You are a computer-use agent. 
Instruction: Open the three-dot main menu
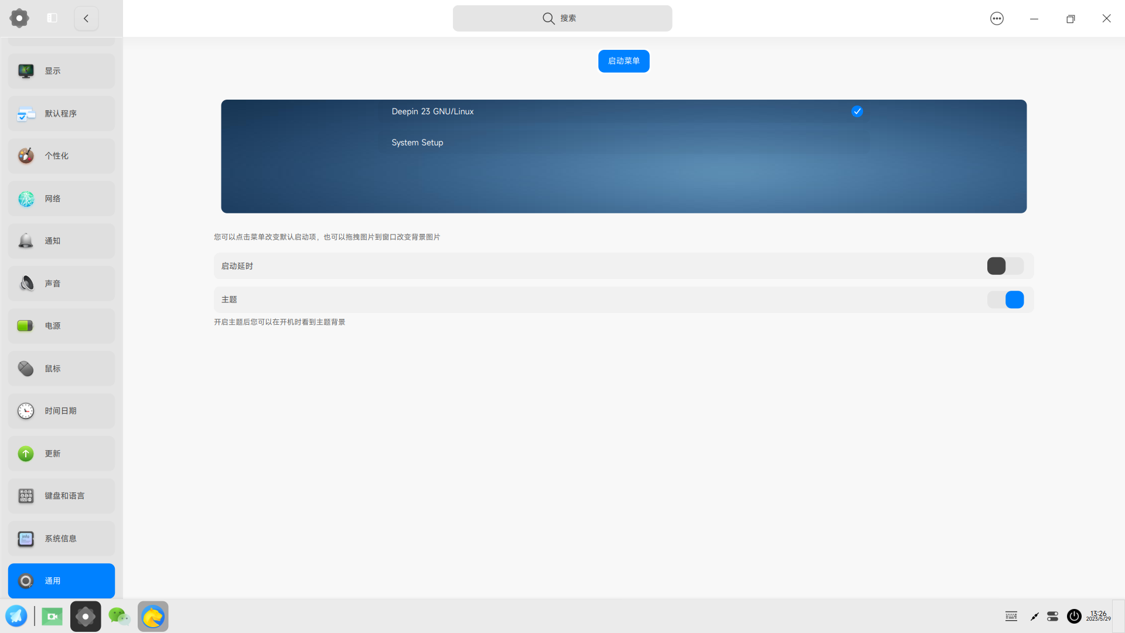(997, 19)
